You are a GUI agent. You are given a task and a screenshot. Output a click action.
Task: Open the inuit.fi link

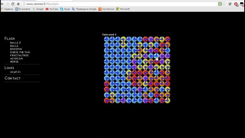click(15, 72)
